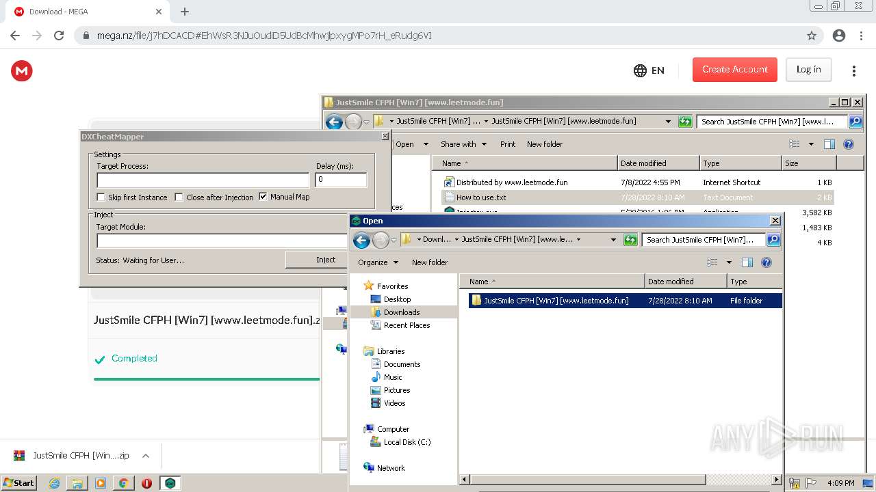Select Documents under Libraries
Image resolution: width=876 pixels, height=492 pixels.
402,364
